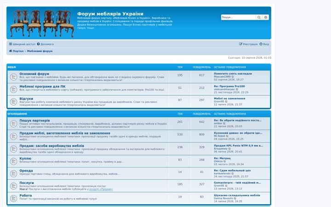The height and width of the screenshot is (207, 331).
Task: Click forum status icon beside Продам меблі
Action: (13, 136)
